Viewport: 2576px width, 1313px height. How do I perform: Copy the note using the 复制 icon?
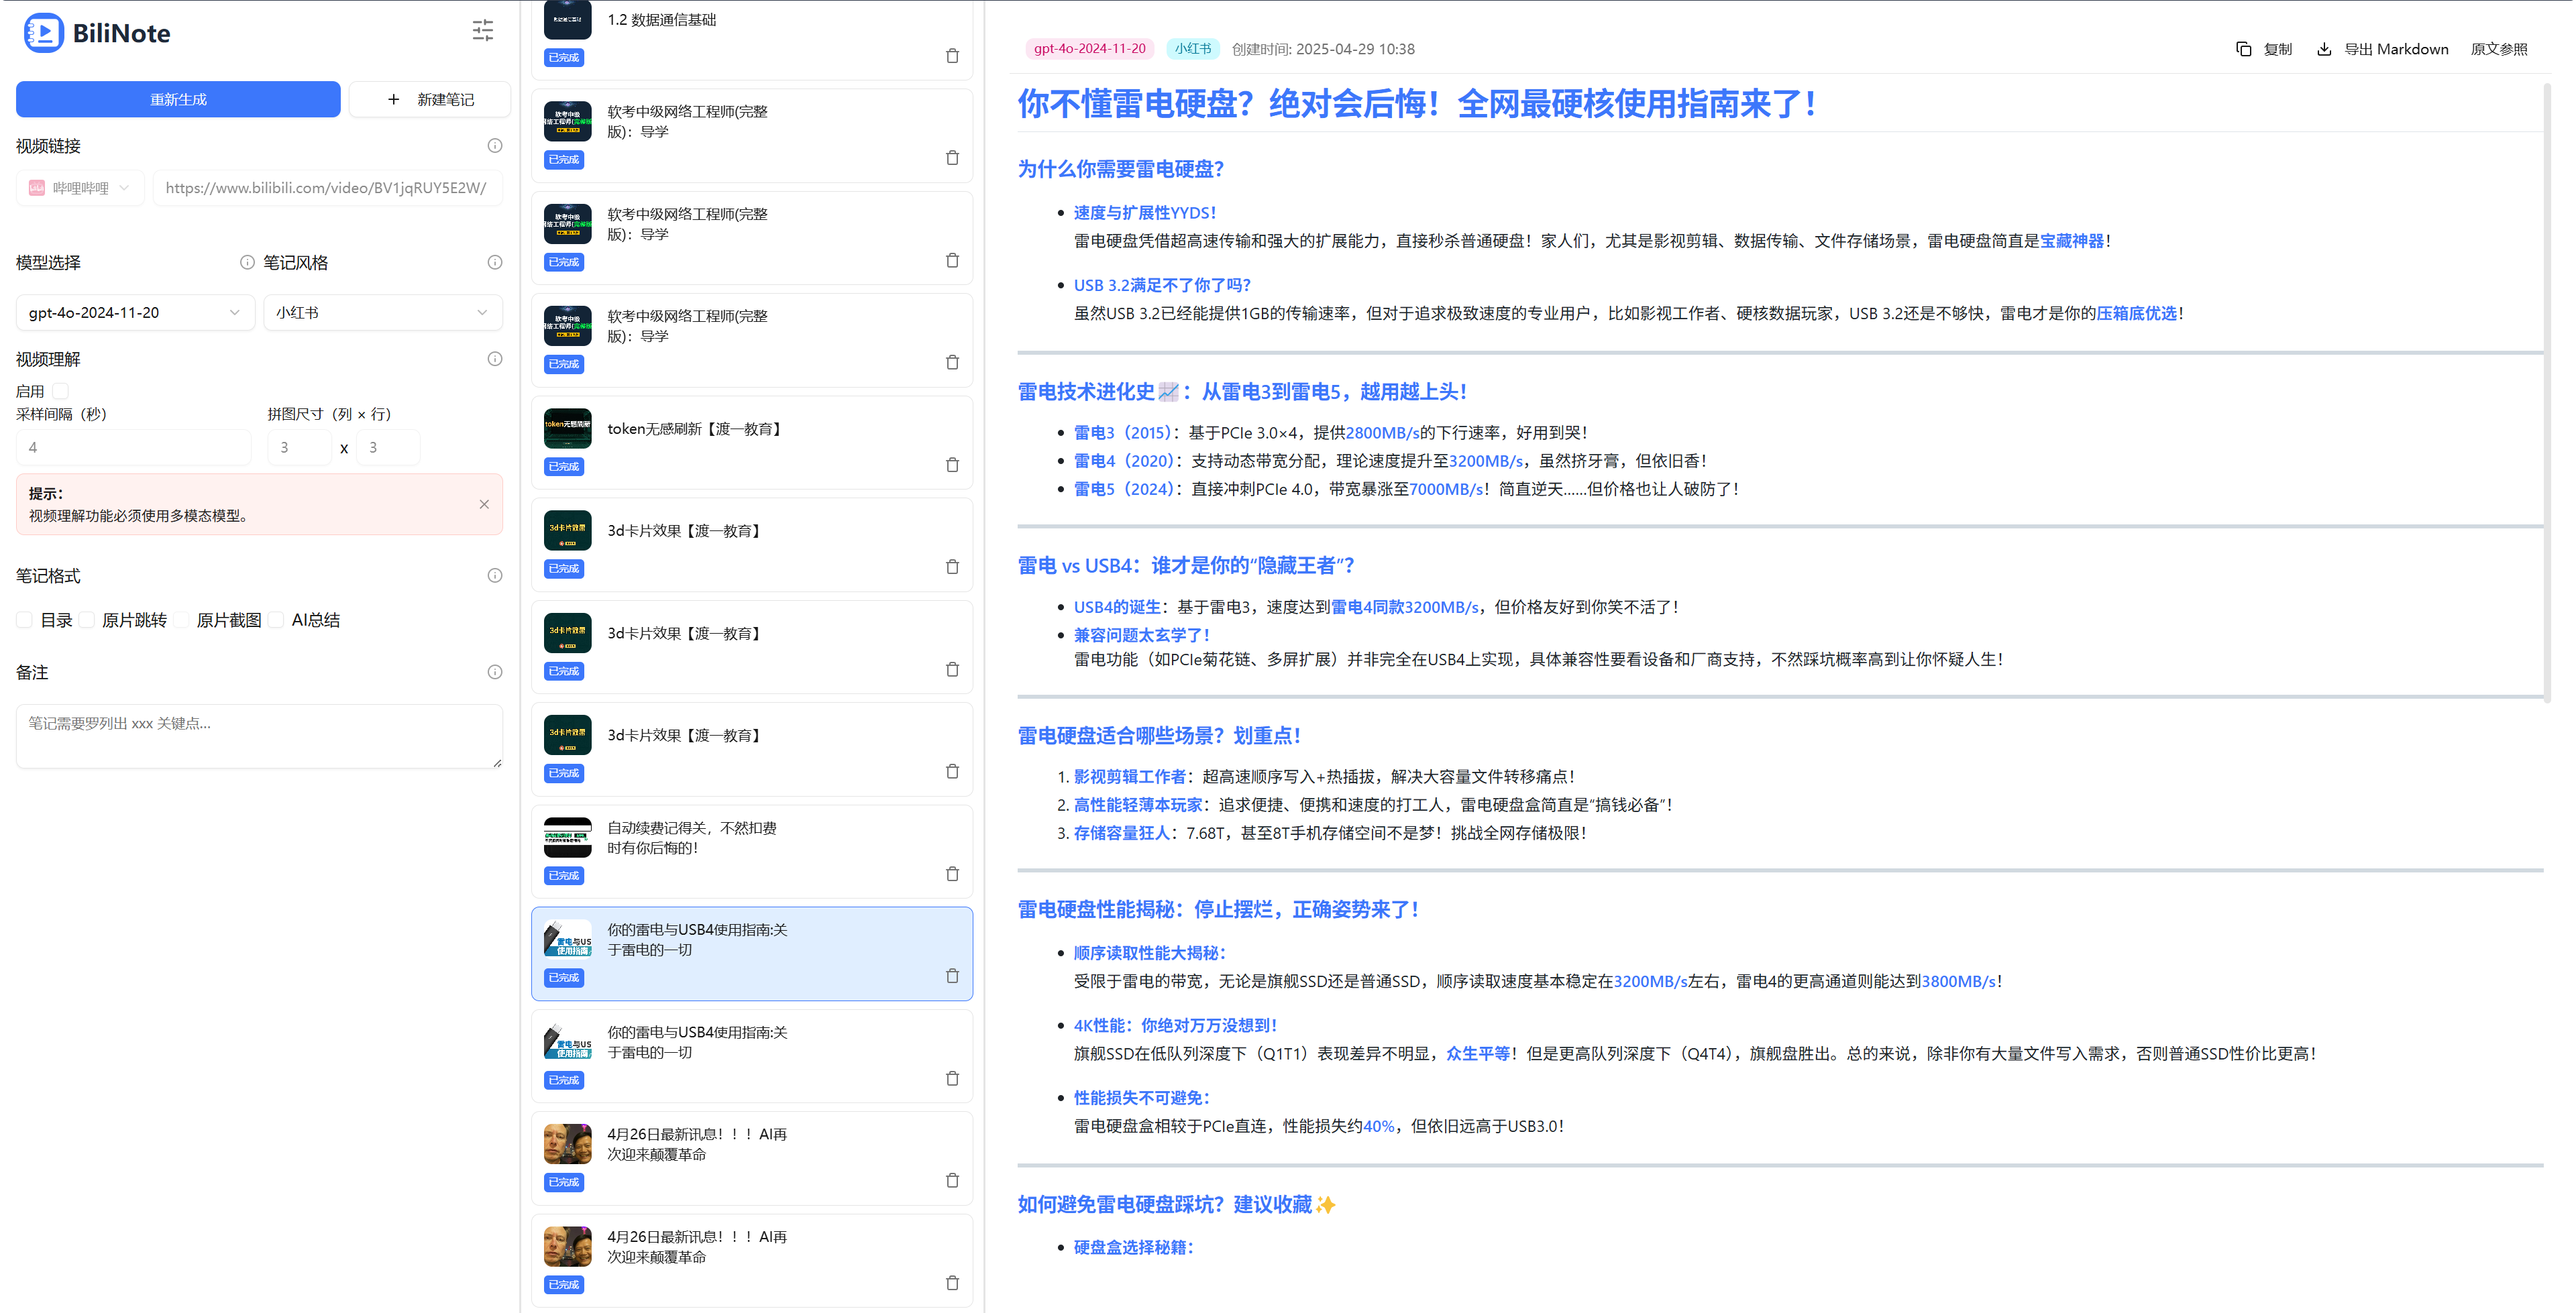click(x=2244, y=48)
